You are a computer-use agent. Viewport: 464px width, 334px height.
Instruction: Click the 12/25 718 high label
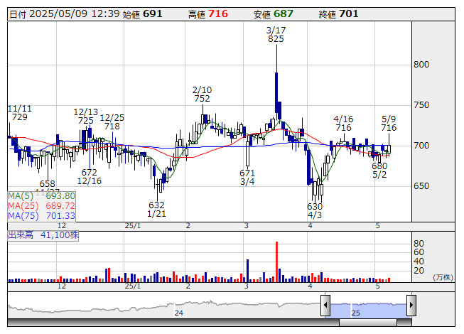(x=112, y=122)
